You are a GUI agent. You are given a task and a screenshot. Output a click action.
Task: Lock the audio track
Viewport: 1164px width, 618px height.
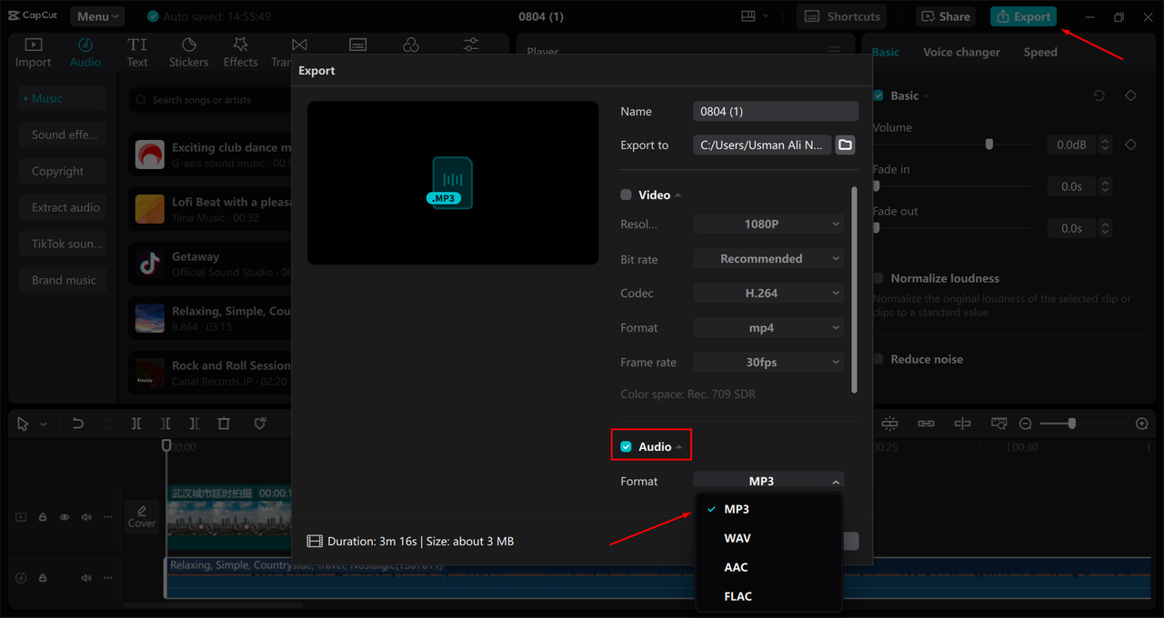(43, 578)
